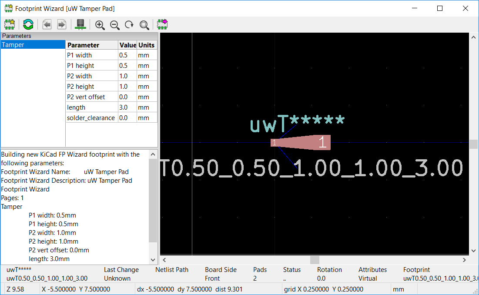Viewport: 479px width, 295px height.
Task: Click the solder_clearance value cell
Action: pyautogui.click(x=127, y=118)
